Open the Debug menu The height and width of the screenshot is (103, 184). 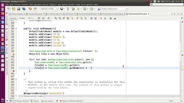(65, 5)
